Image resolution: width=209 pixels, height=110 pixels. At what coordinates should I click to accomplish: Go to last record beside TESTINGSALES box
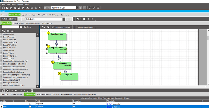pyautogui.click(x=85, y=8)
